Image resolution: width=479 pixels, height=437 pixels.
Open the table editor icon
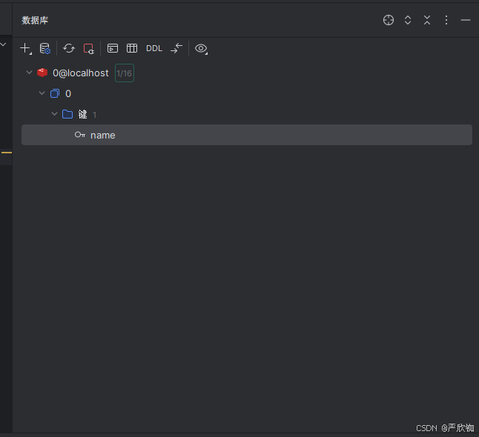[x=132, y=49]
